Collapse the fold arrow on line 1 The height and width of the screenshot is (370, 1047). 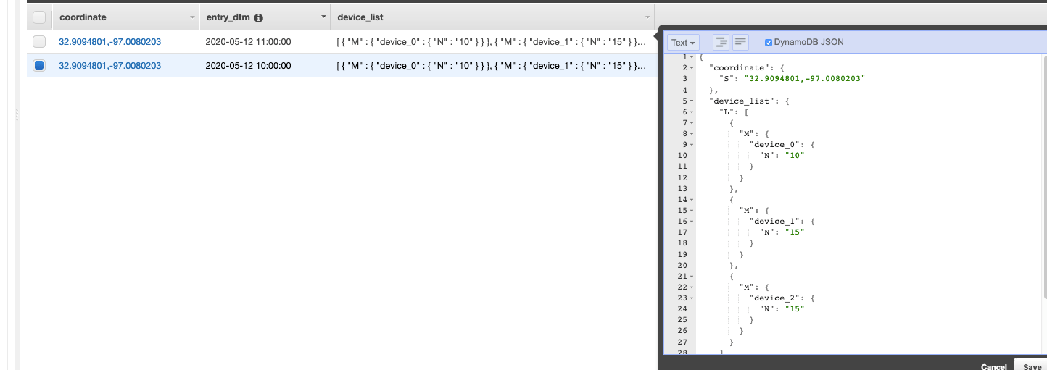(x=692, y=57)
